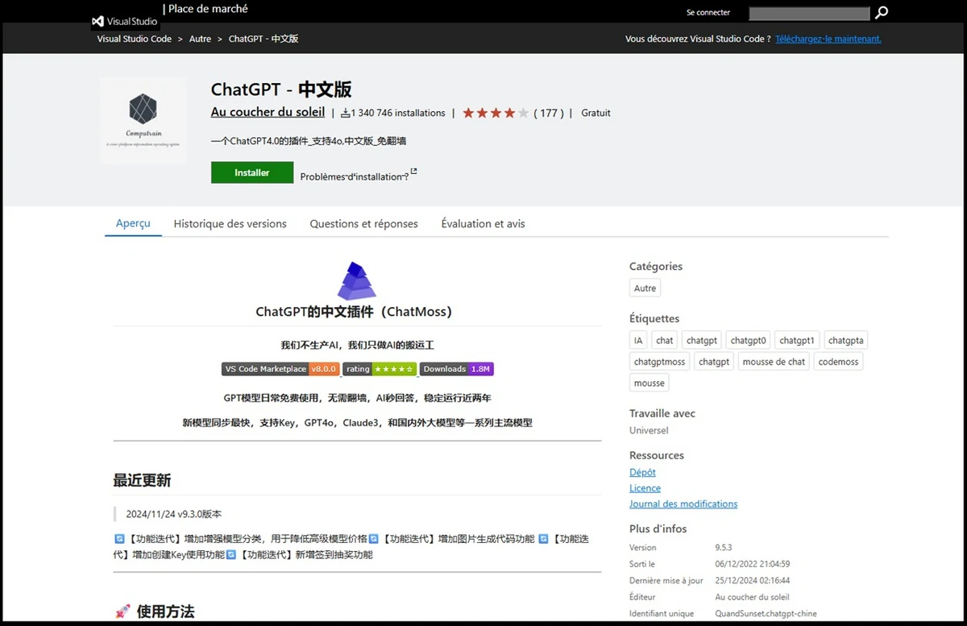
Task: Open the Téléchargez-le maintenant link
Action: pyautogui.click(x=828, y=39)
